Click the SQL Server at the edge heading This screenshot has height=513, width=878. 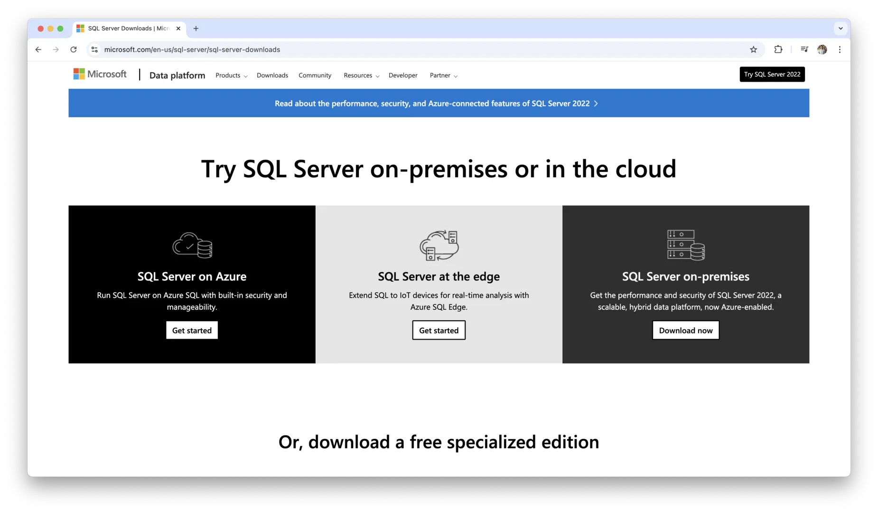[x=439, y=276]
